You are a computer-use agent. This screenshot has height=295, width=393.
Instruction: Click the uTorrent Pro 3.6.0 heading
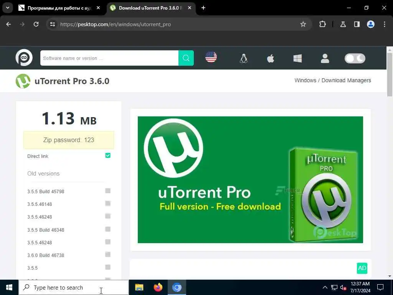click(72, 81)
